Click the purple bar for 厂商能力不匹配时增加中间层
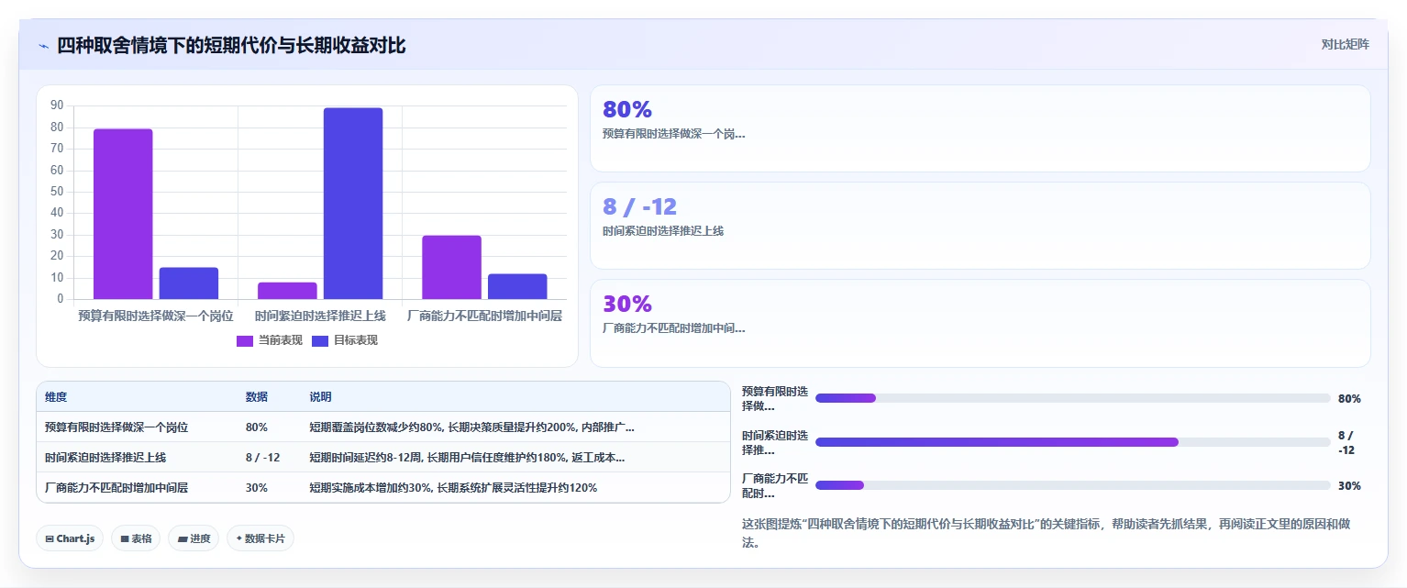 tap(451, 267)
